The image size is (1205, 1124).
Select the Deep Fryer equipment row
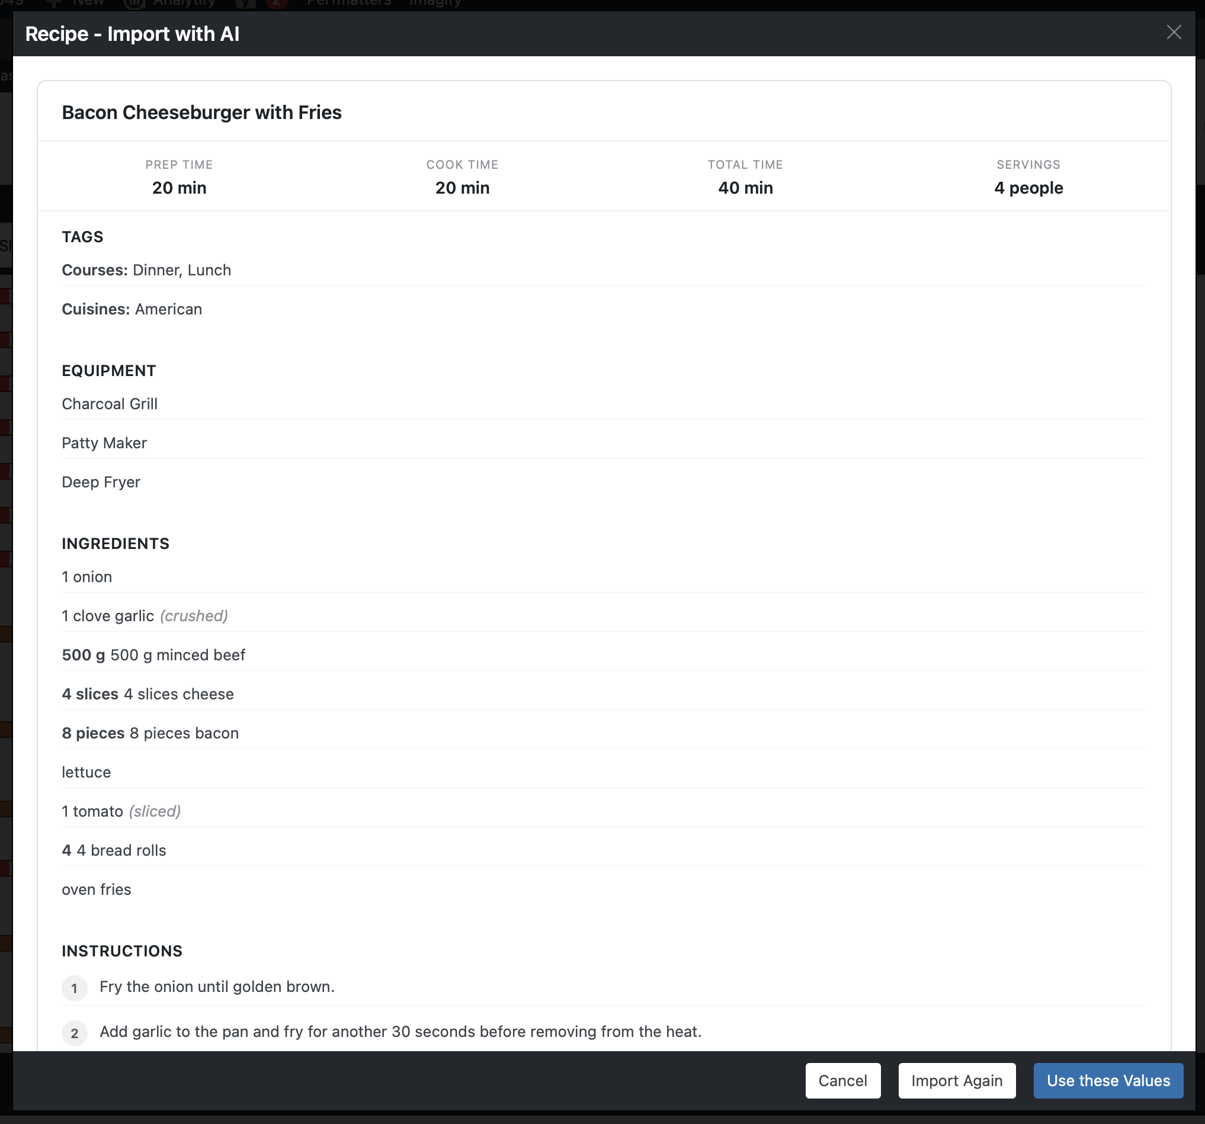click(x=101, y=482)
